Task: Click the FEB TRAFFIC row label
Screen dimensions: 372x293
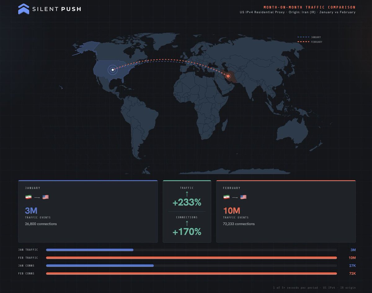Action: click(28, 258)
